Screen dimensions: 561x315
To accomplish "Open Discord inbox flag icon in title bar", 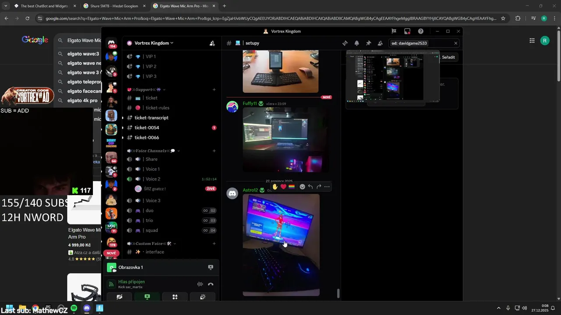I will pyautogui.click(x=394, y=31).
